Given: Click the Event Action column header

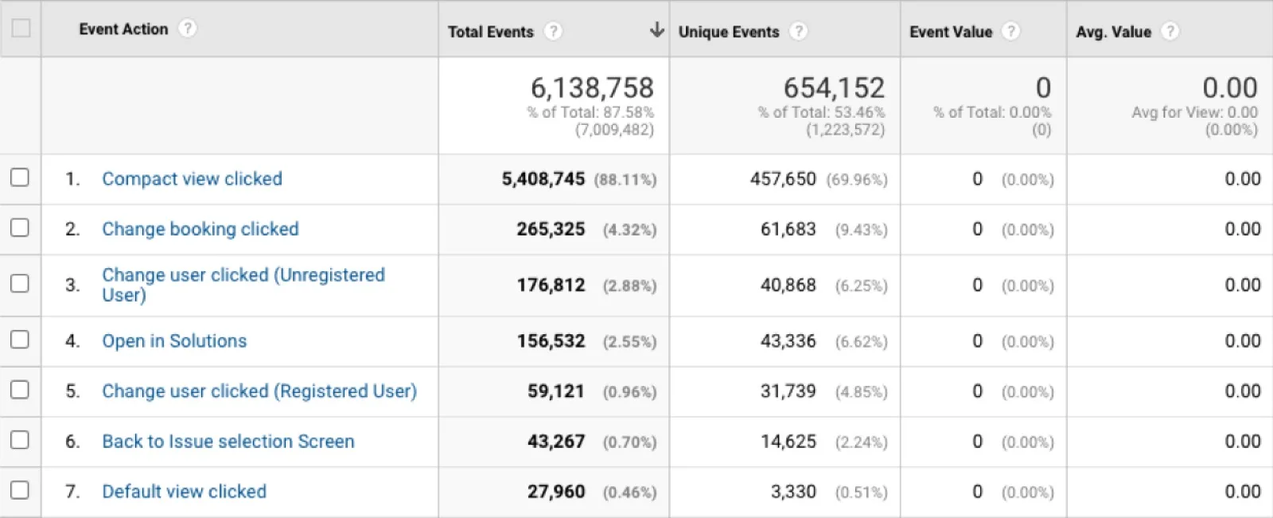Looking at the screenshot, I should click(123, 29).
